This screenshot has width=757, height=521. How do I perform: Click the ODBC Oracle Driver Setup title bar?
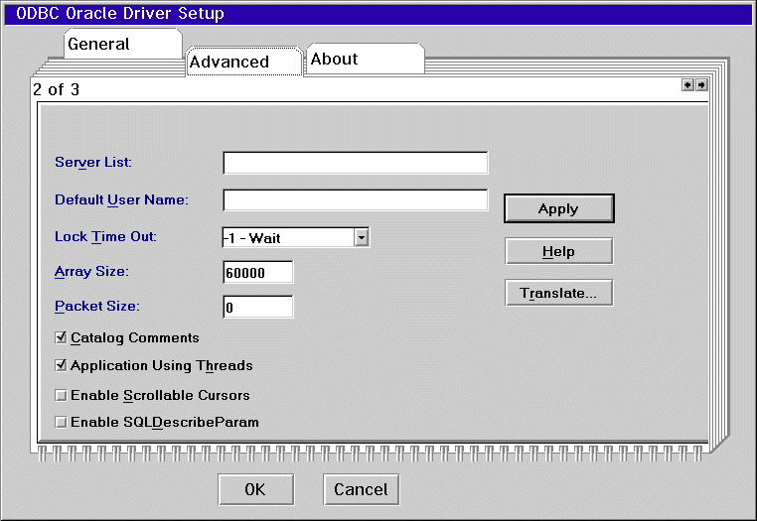pyautogui.click(x=378, y=14)
